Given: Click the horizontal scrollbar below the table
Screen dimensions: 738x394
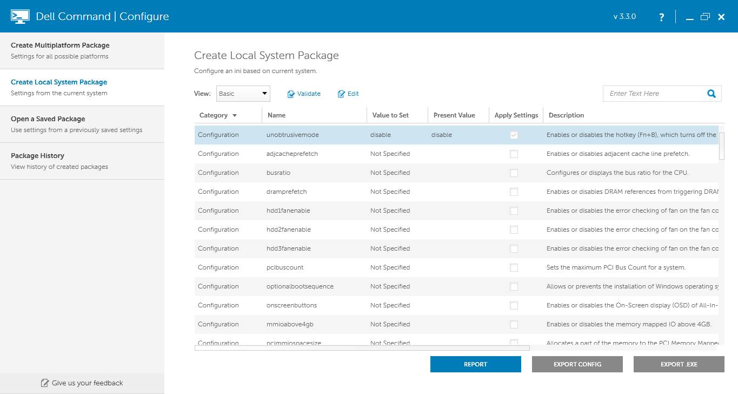Looking at the screenshot, I should tap(362, 348).
